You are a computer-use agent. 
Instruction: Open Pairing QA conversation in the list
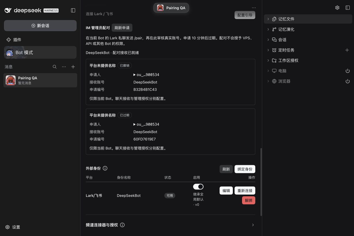(x=40, y=80)
